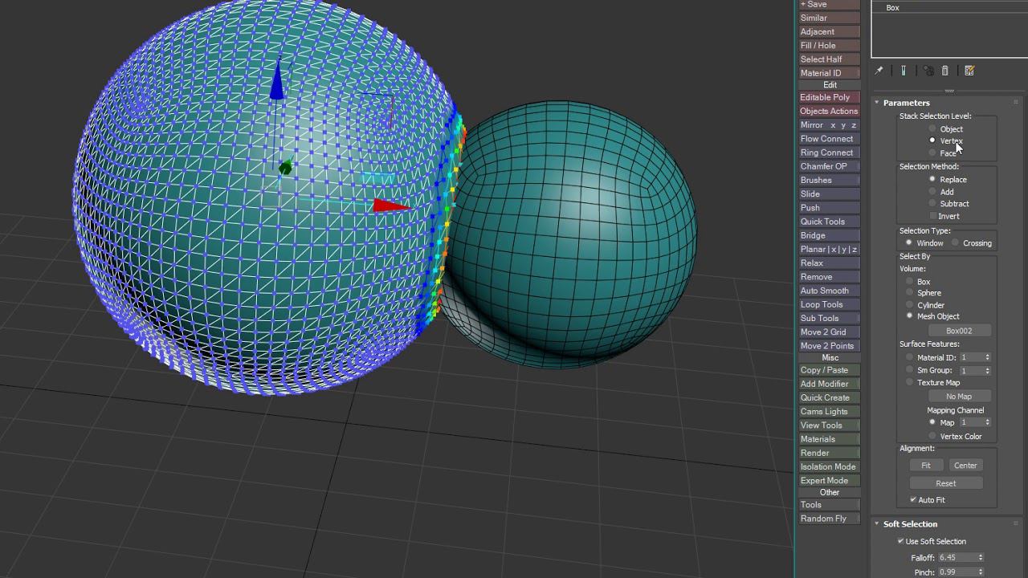The height and width of the screenshot is (578, 1028).
Task: Click the red X-axis gizmo arrow
Action: tap(391, 206)
